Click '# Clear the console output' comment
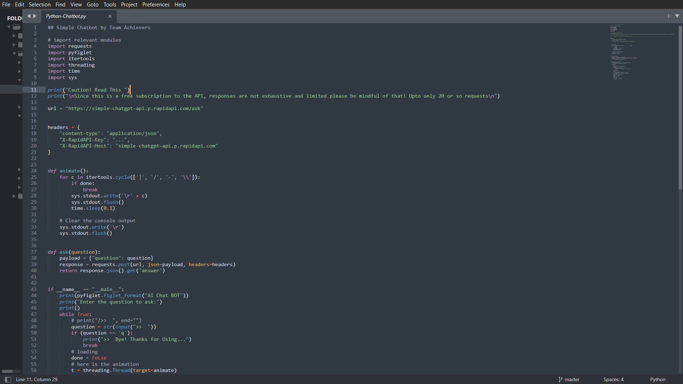Image resolution: width=683 pixels, height=384 pixels. 98,220
